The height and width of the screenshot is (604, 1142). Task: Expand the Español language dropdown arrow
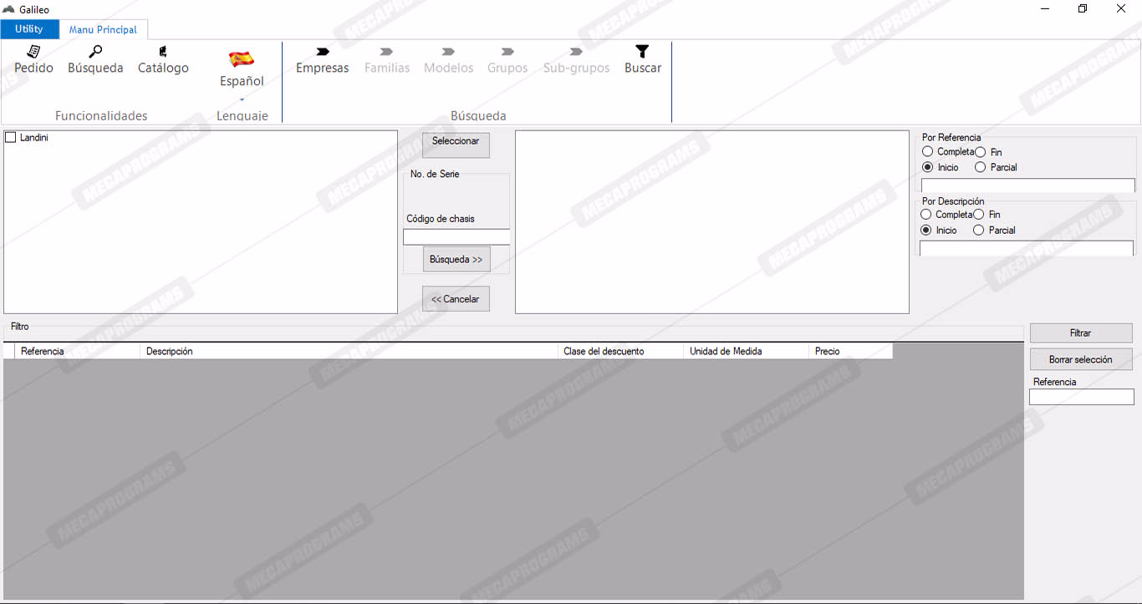(242, 100)
